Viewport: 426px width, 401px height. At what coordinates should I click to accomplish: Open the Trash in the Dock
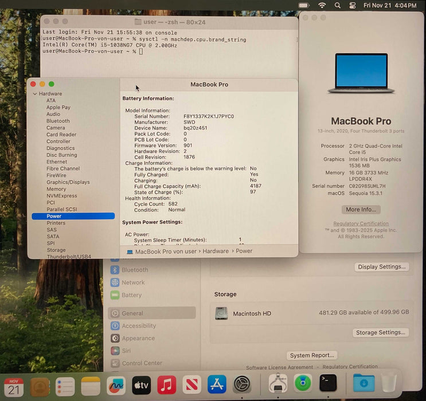click(x=389, y=382)
